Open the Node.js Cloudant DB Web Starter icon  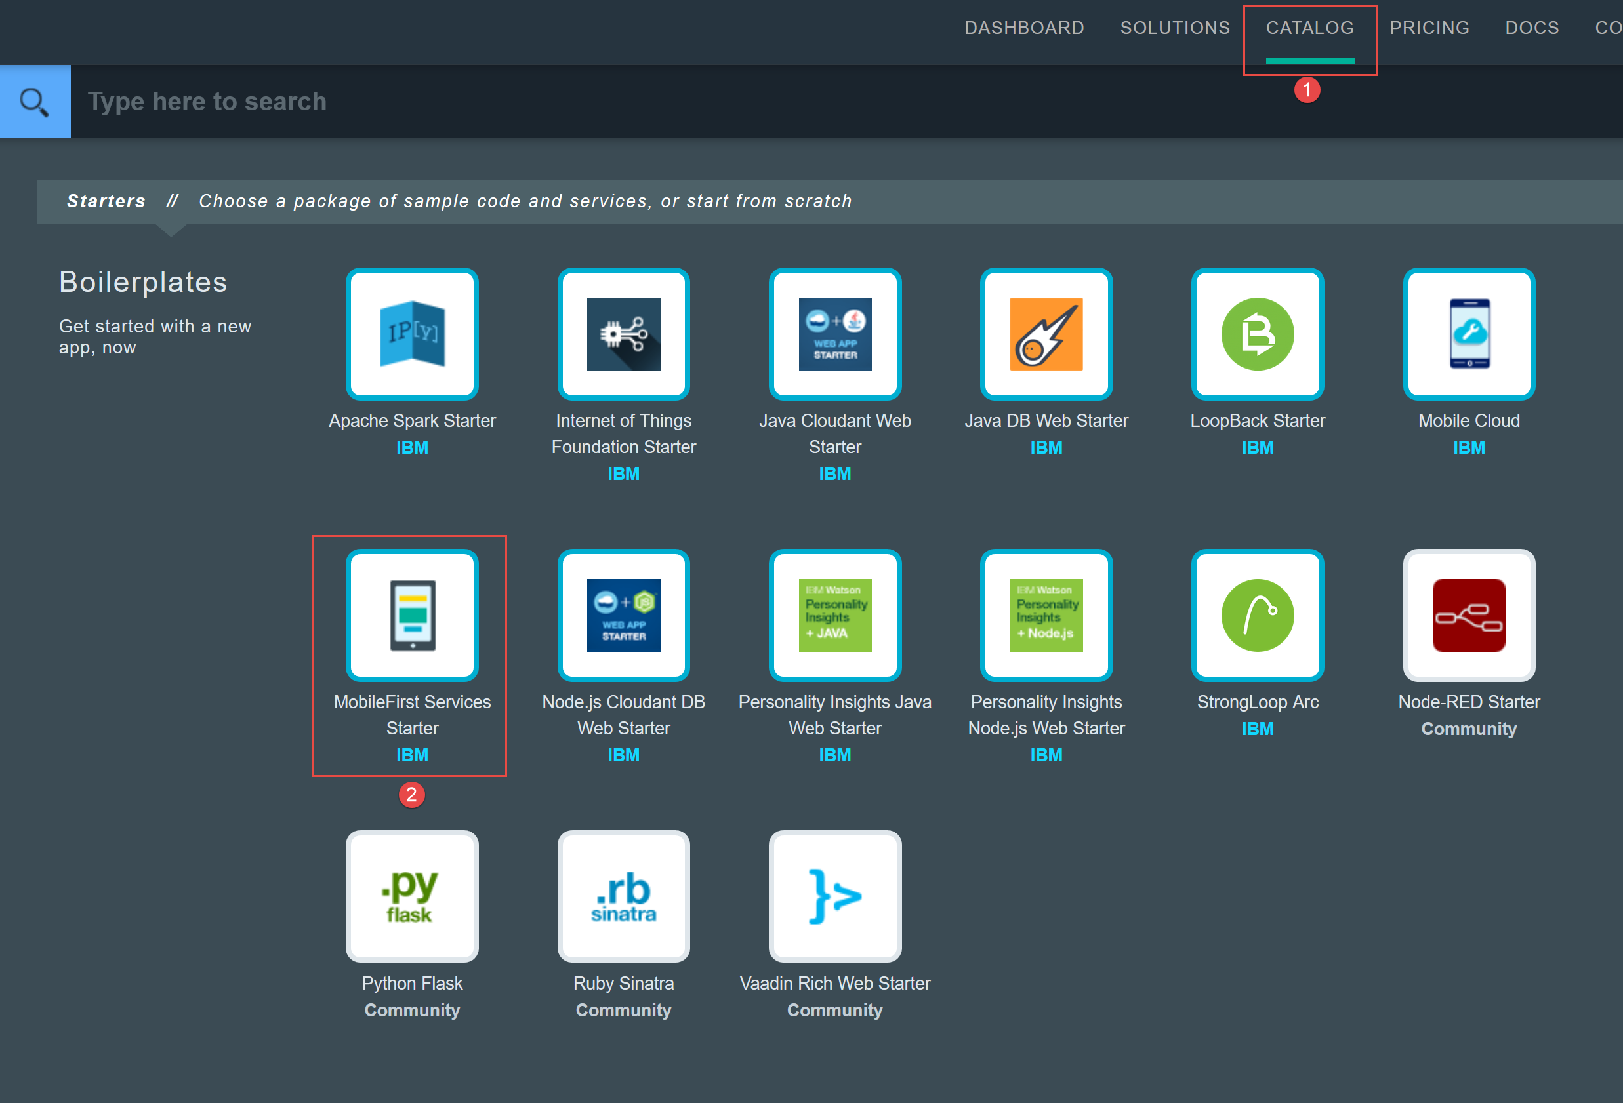[624, 615]
